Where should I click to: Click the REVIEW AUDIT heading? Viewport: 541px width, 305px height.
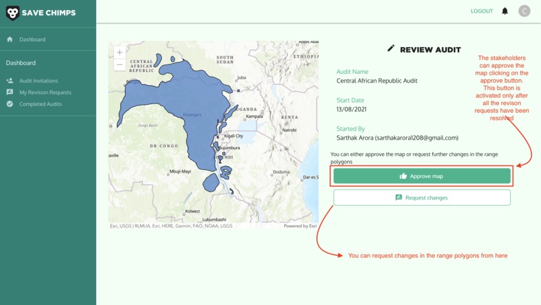click(430, 50)
